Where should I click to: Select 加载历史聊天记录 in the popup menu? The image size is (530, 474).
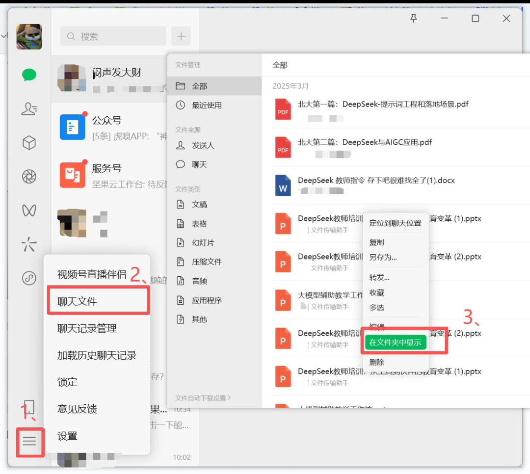[x=98, y=355]
